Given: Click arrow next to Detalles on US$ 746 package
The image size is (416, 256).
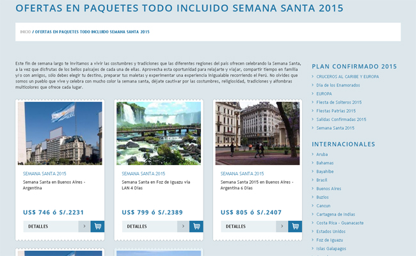Looking at the screenshot, I should (x=84, y=226).
